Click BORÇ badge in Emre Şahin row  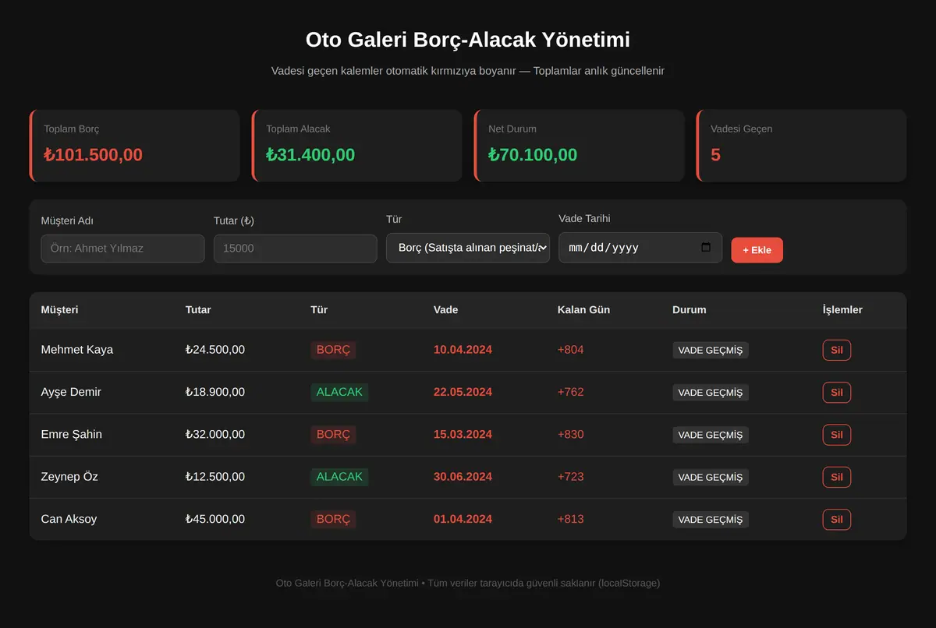pyautogui.click(x=333, y=434)
